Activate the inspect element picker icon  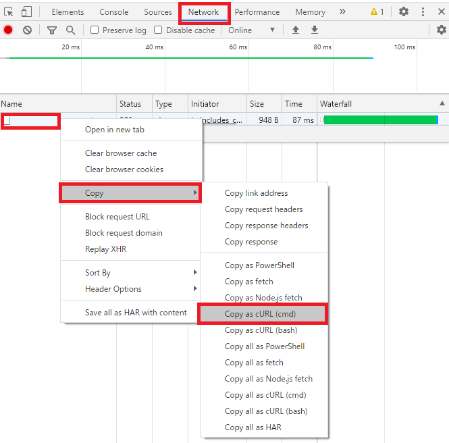coord(9,11)
